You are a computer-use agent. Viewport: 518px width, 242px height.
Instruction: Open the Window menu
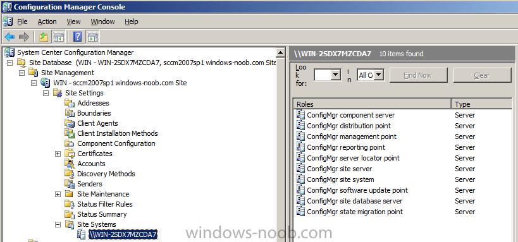pos(102,21)
